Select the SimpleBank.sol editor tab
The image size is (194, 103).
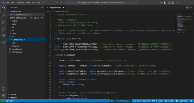55,7
